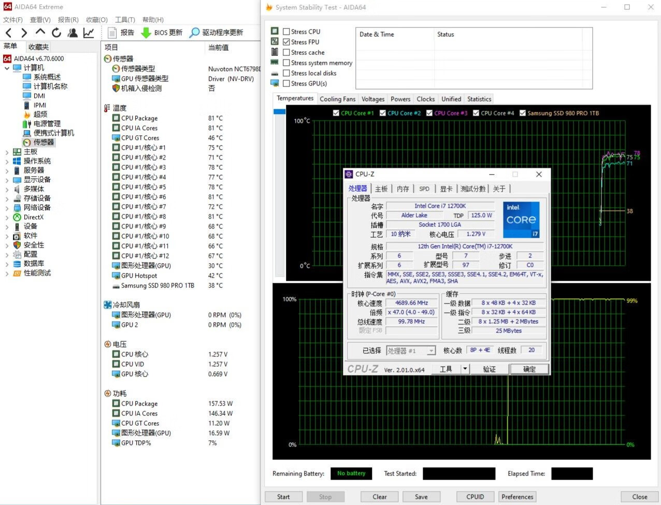The height and width of the screenshot is (505, 661).
Task: Expand the 主板 tree node
Action: [x=7, y=152]
